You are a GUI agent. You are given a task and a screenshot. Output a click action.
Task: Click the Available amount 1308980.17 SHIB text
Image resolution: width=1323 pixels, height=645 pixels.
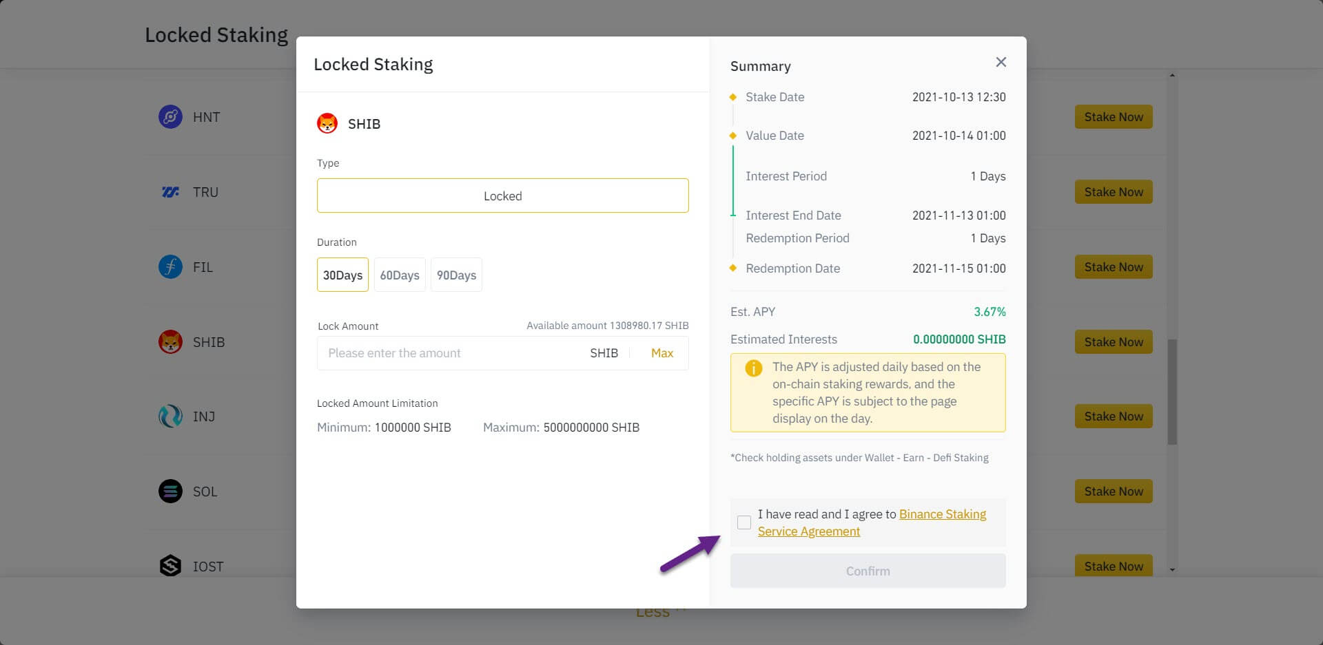pos(608,326)
